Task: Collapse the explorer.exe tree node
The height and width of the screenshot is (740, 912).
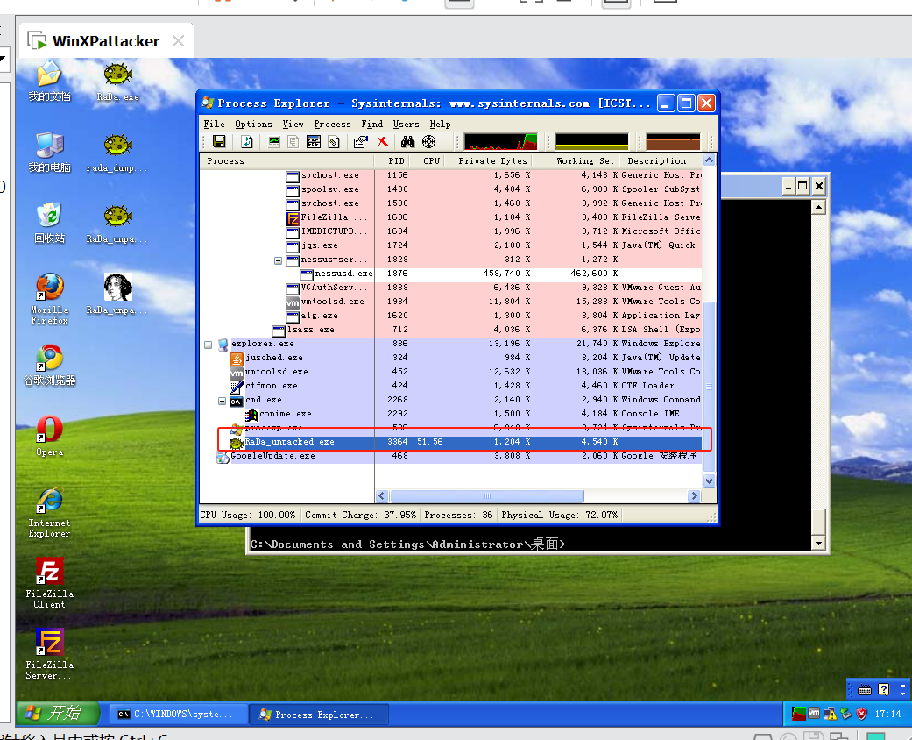Action: [x=208, y=345]
